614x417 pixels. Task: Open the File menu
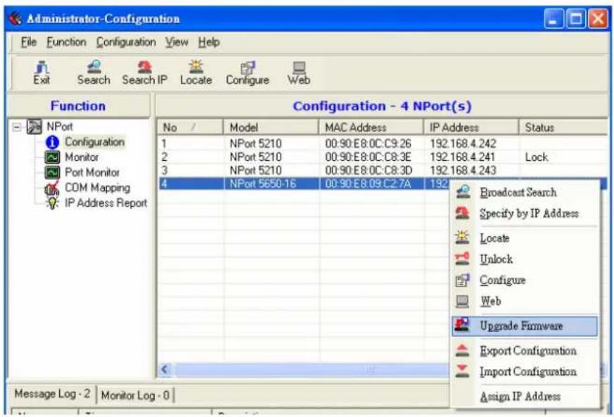[x=29, y=42]
